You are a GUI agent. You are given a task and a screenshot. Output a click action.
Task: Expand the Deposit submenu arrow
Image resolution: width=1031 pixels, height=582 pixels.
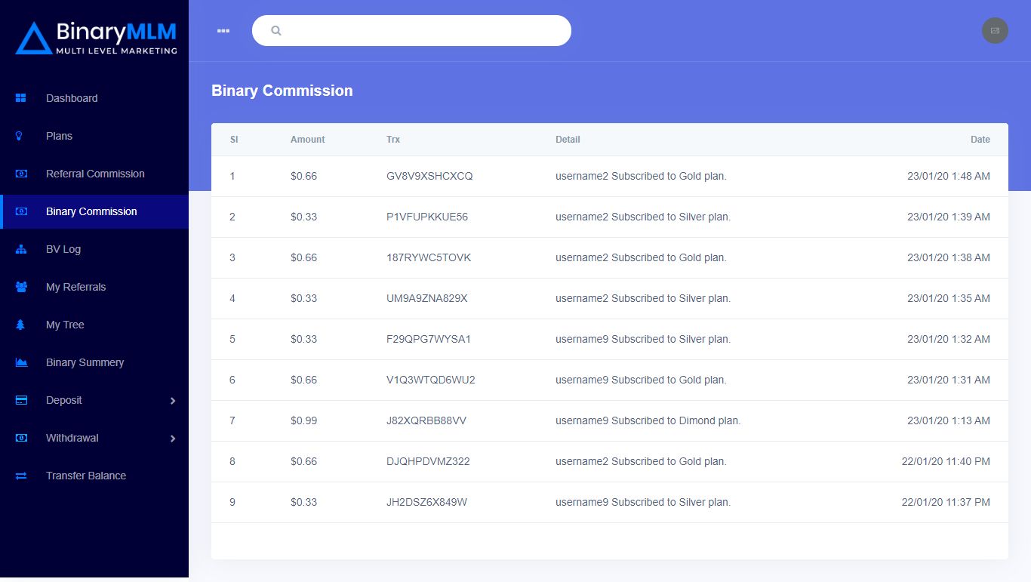[173, 401]
